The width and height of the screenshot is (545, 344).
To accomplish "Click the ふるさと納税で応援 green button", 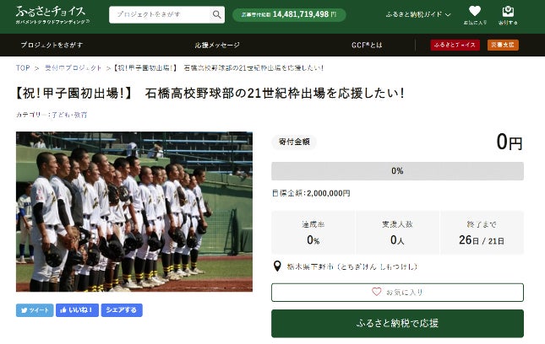I will tap(397, 324).
